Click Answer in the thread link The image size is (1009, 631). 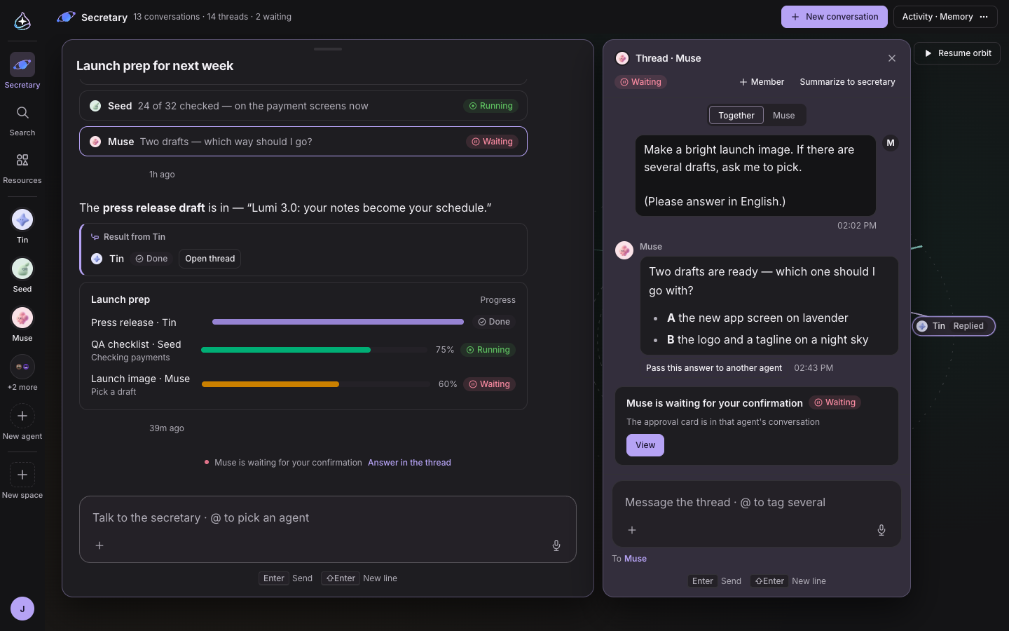click(409, 463)
